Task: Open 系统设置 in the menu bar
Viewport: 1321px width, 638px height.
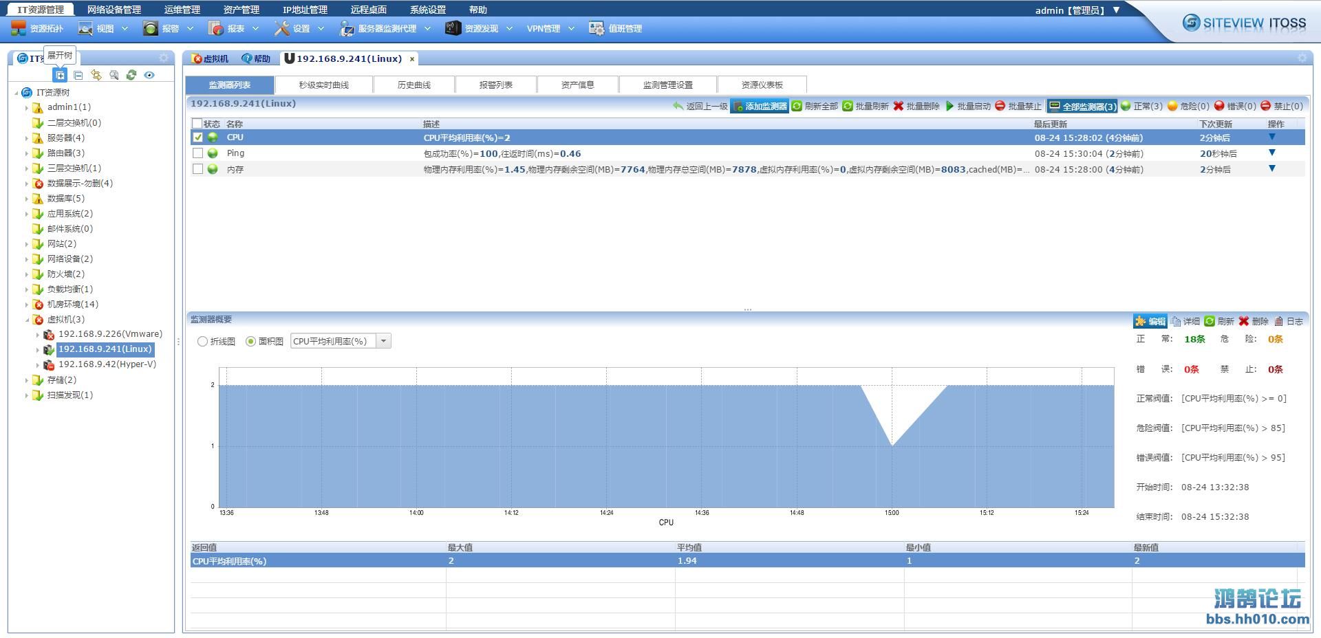Action: (x=428, y=10)
